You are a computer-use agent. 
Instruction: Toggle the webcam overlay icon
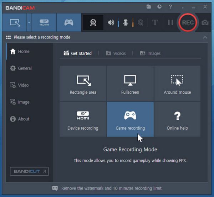pyautogui.click(x=93, y=22)
